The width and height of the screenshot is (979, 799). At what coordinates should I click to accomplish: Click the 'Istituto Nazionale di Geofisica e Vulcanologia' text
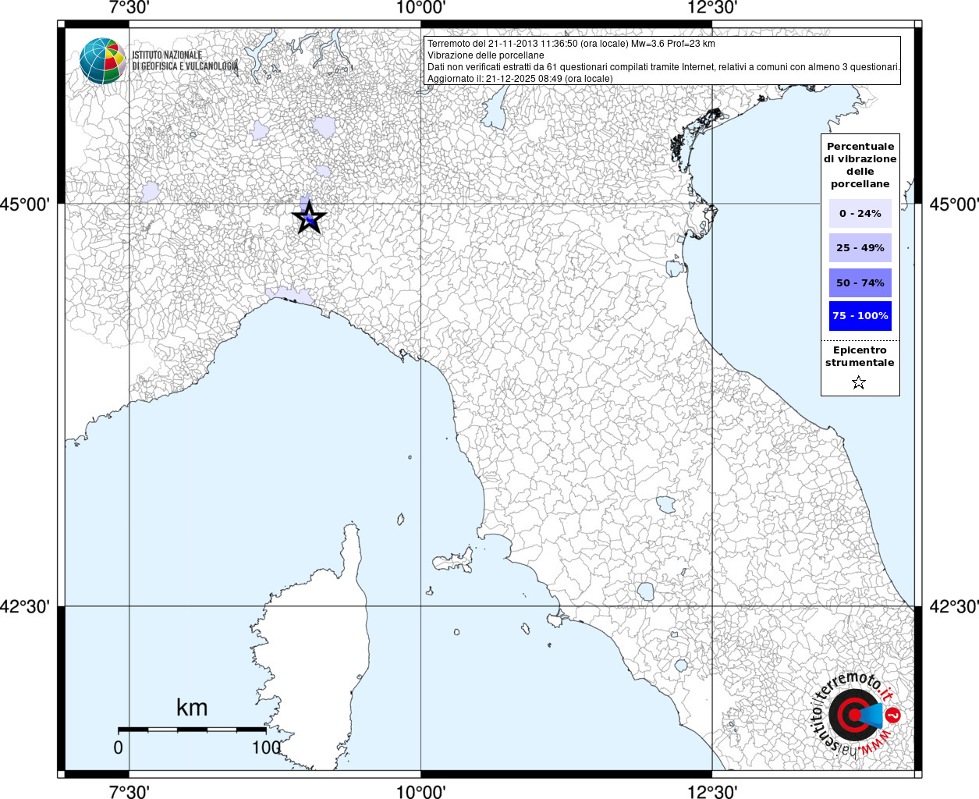(186, 61)
